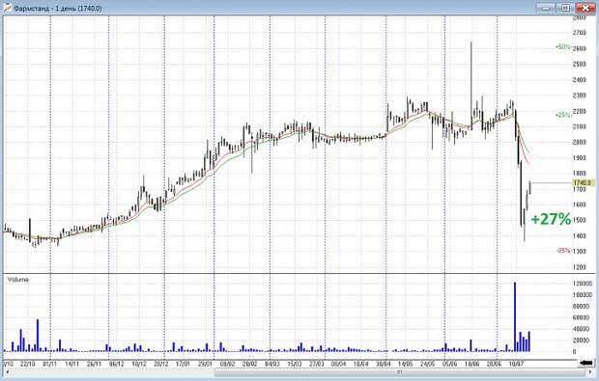
Task: Click the chart window icon in title bar
Action: click(7, 8)
